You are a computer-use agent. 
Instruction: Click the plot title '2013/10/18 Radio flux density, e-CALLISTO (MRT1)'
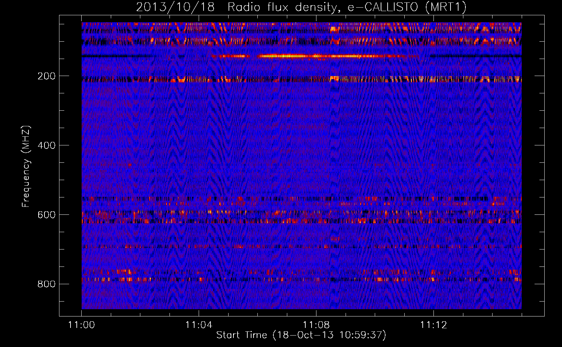tap(301, 7)
